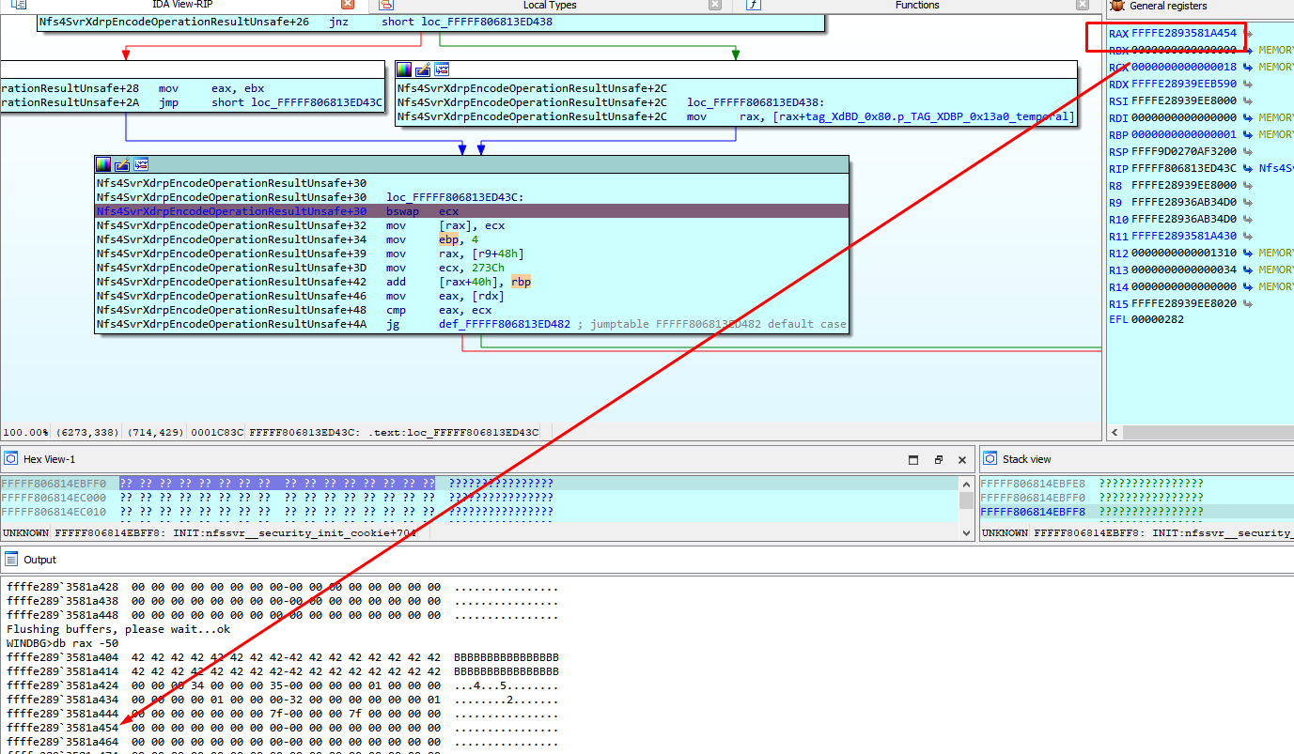Click group-nodes icon on loc_FFFFF806813ED438 block

tap(442, 69)
